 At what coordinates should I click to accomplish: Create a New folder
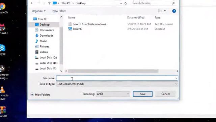coord(59,11)
